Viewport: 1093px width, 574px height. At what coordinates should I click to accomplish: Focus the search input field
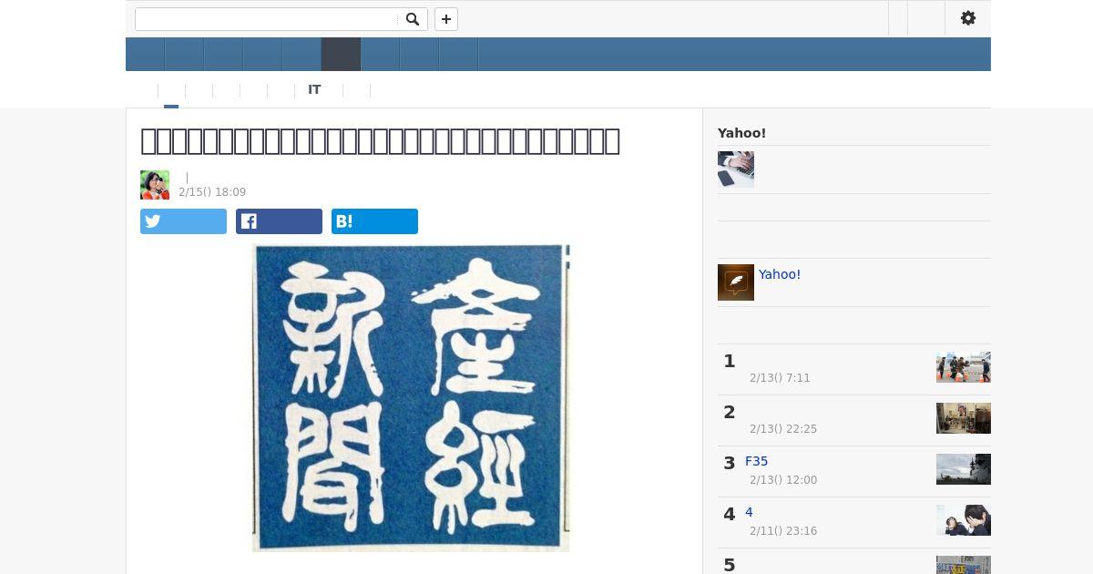click(x=267, y=19)
